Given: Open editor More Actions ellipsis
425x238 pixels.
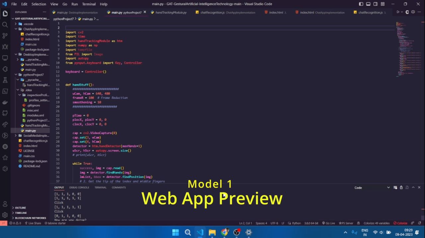Looking at the screenshot, I should point(419,12).
